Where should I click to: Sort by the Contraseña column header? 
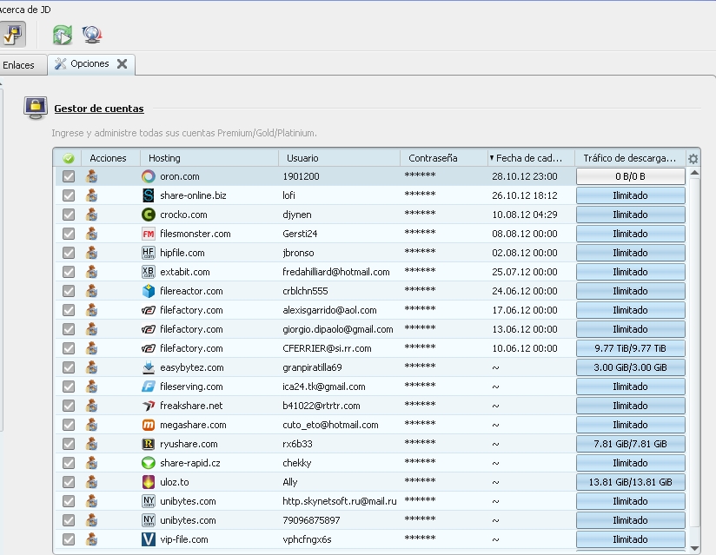[444, 158]
